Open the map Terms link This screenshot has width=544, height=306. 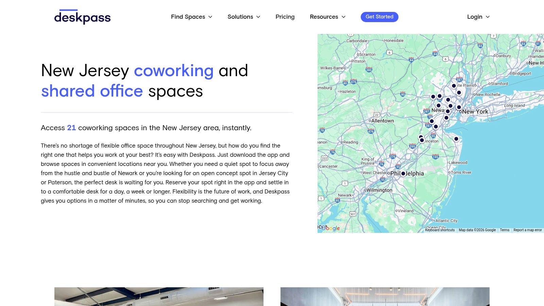pyautogui.click(x=505, y=230)
